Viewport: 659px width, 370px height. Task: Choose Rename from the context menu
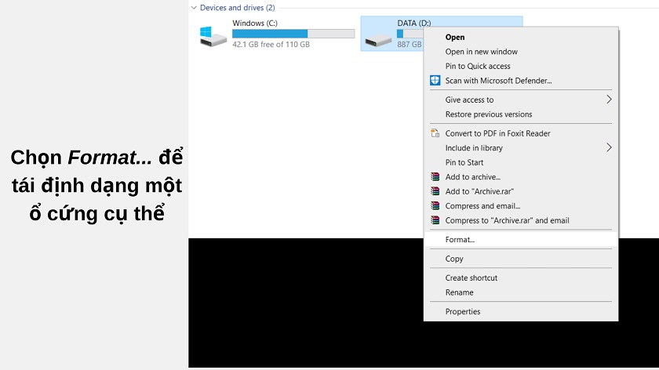(521, 292)
